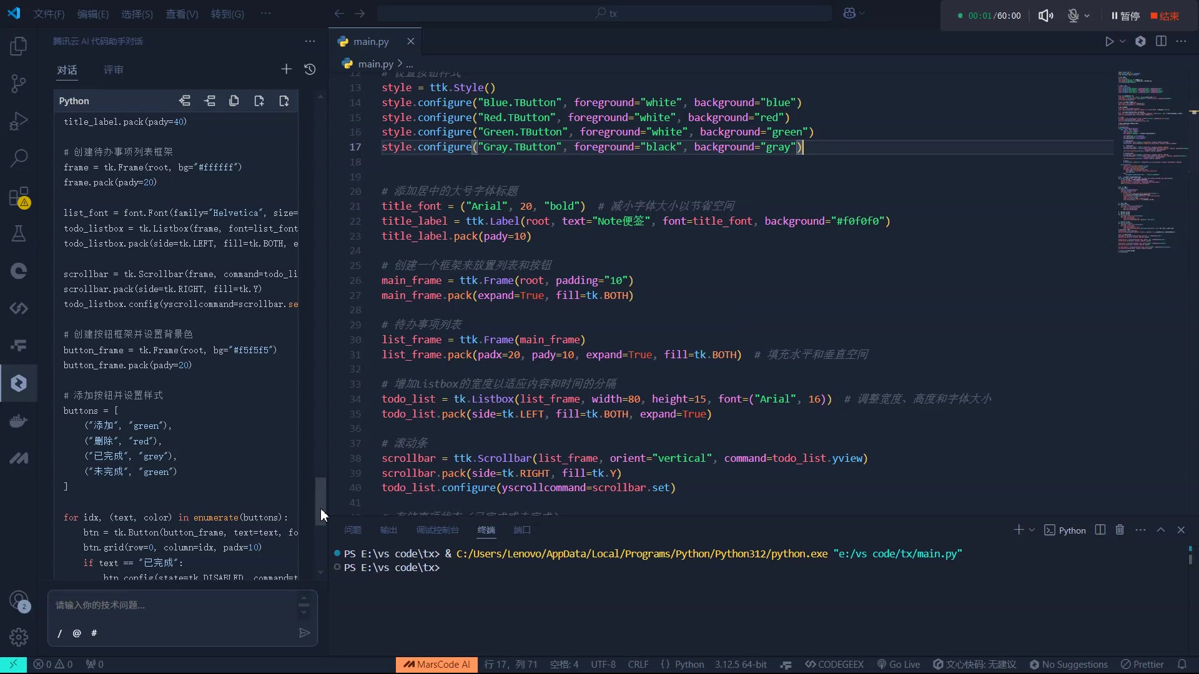The image size is (1199, 674).
Task: Open new terminal profile dropdown
Action: click(x=1032, y=530)
